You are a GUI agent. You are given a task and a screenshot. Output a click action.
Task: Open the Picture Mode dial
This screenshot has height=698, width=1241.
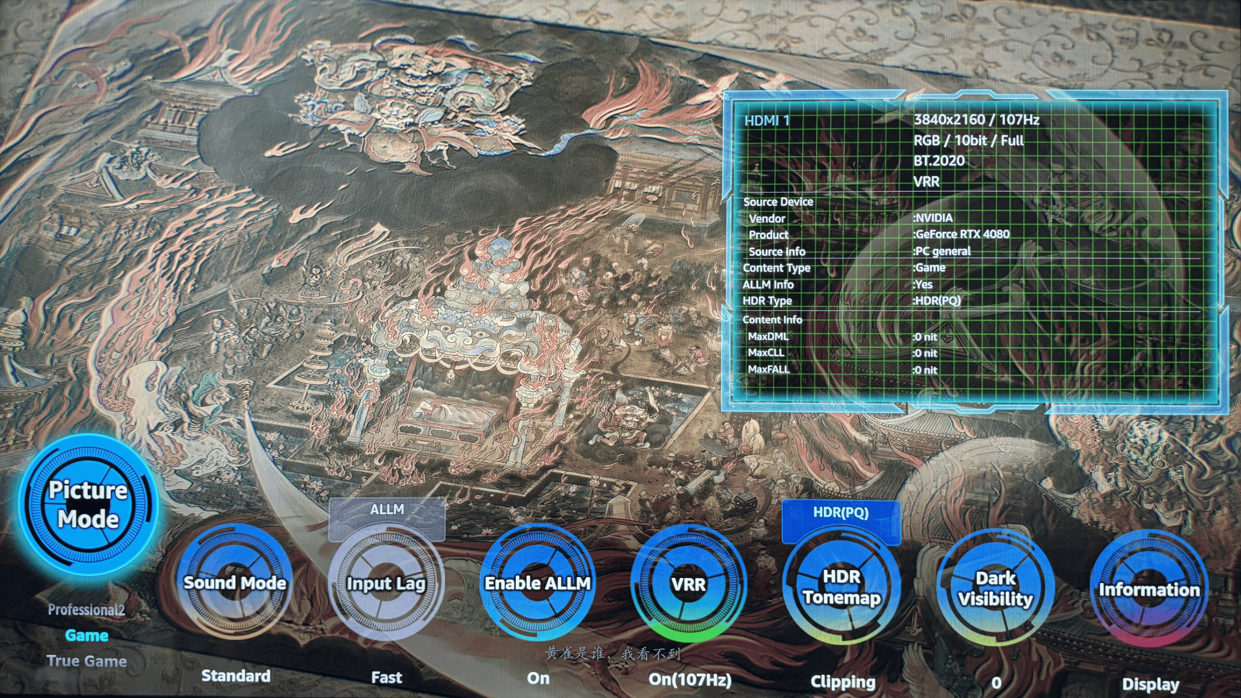[x=88, y=505]
